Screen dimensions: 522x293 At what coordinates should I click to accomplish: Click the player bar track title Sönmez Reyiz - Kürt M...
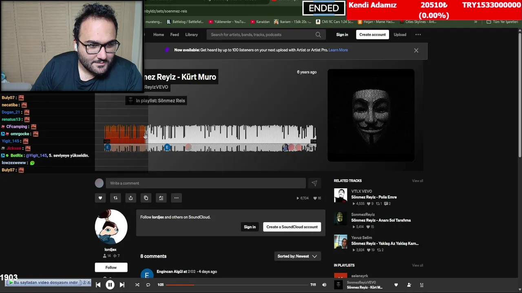(365, 287)
